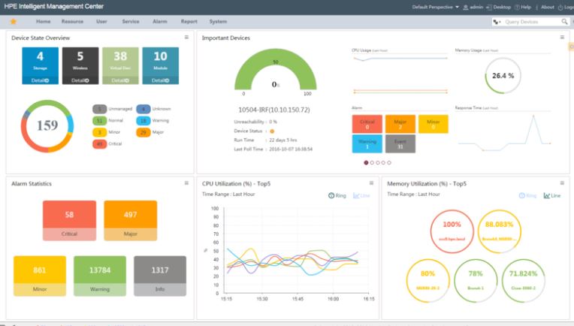
Task: Open Alarm Statistics panel menu icon
Action: pos(186,183)
